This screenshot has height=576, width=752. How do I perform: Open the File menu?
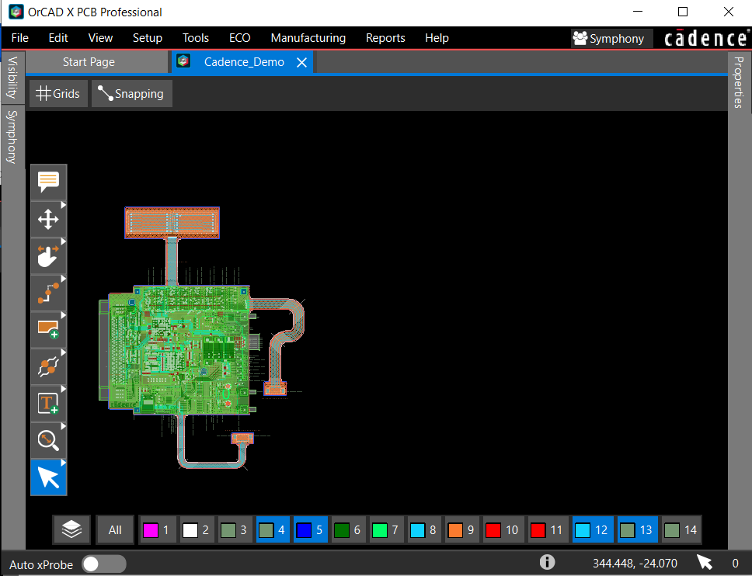click(20, 38)
